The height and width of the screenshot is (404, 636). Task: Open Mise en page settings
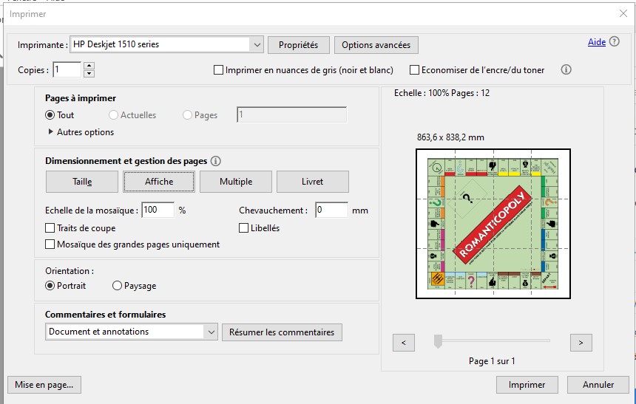[x=44, y=385]
